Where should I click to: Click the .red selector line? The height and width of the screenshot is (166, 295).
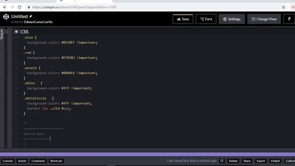29,53
